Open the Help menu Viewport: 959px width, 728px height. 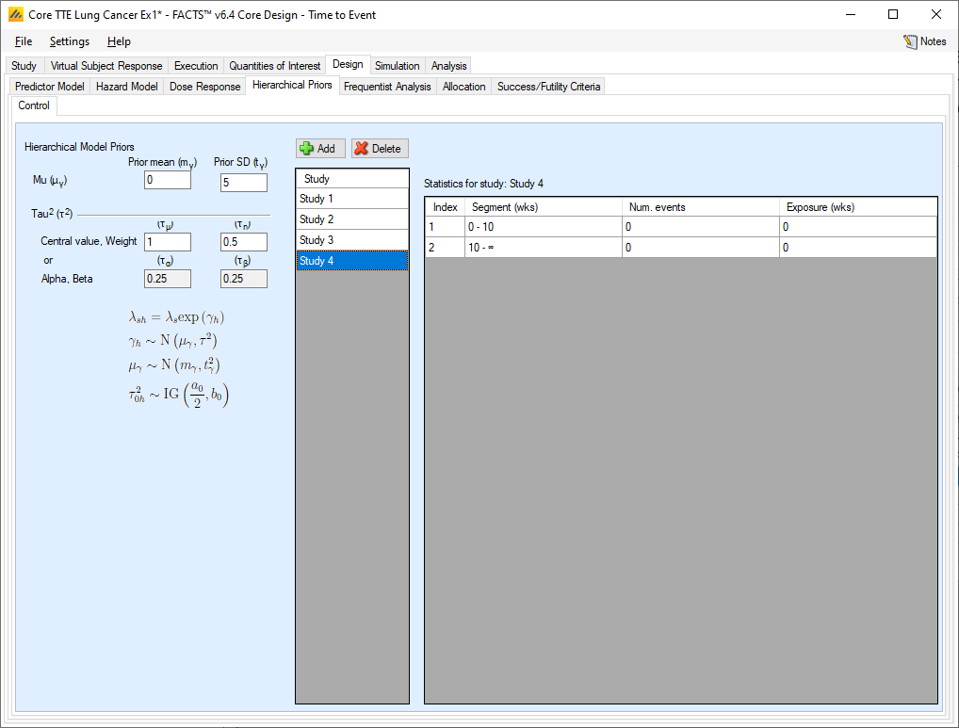119,41
